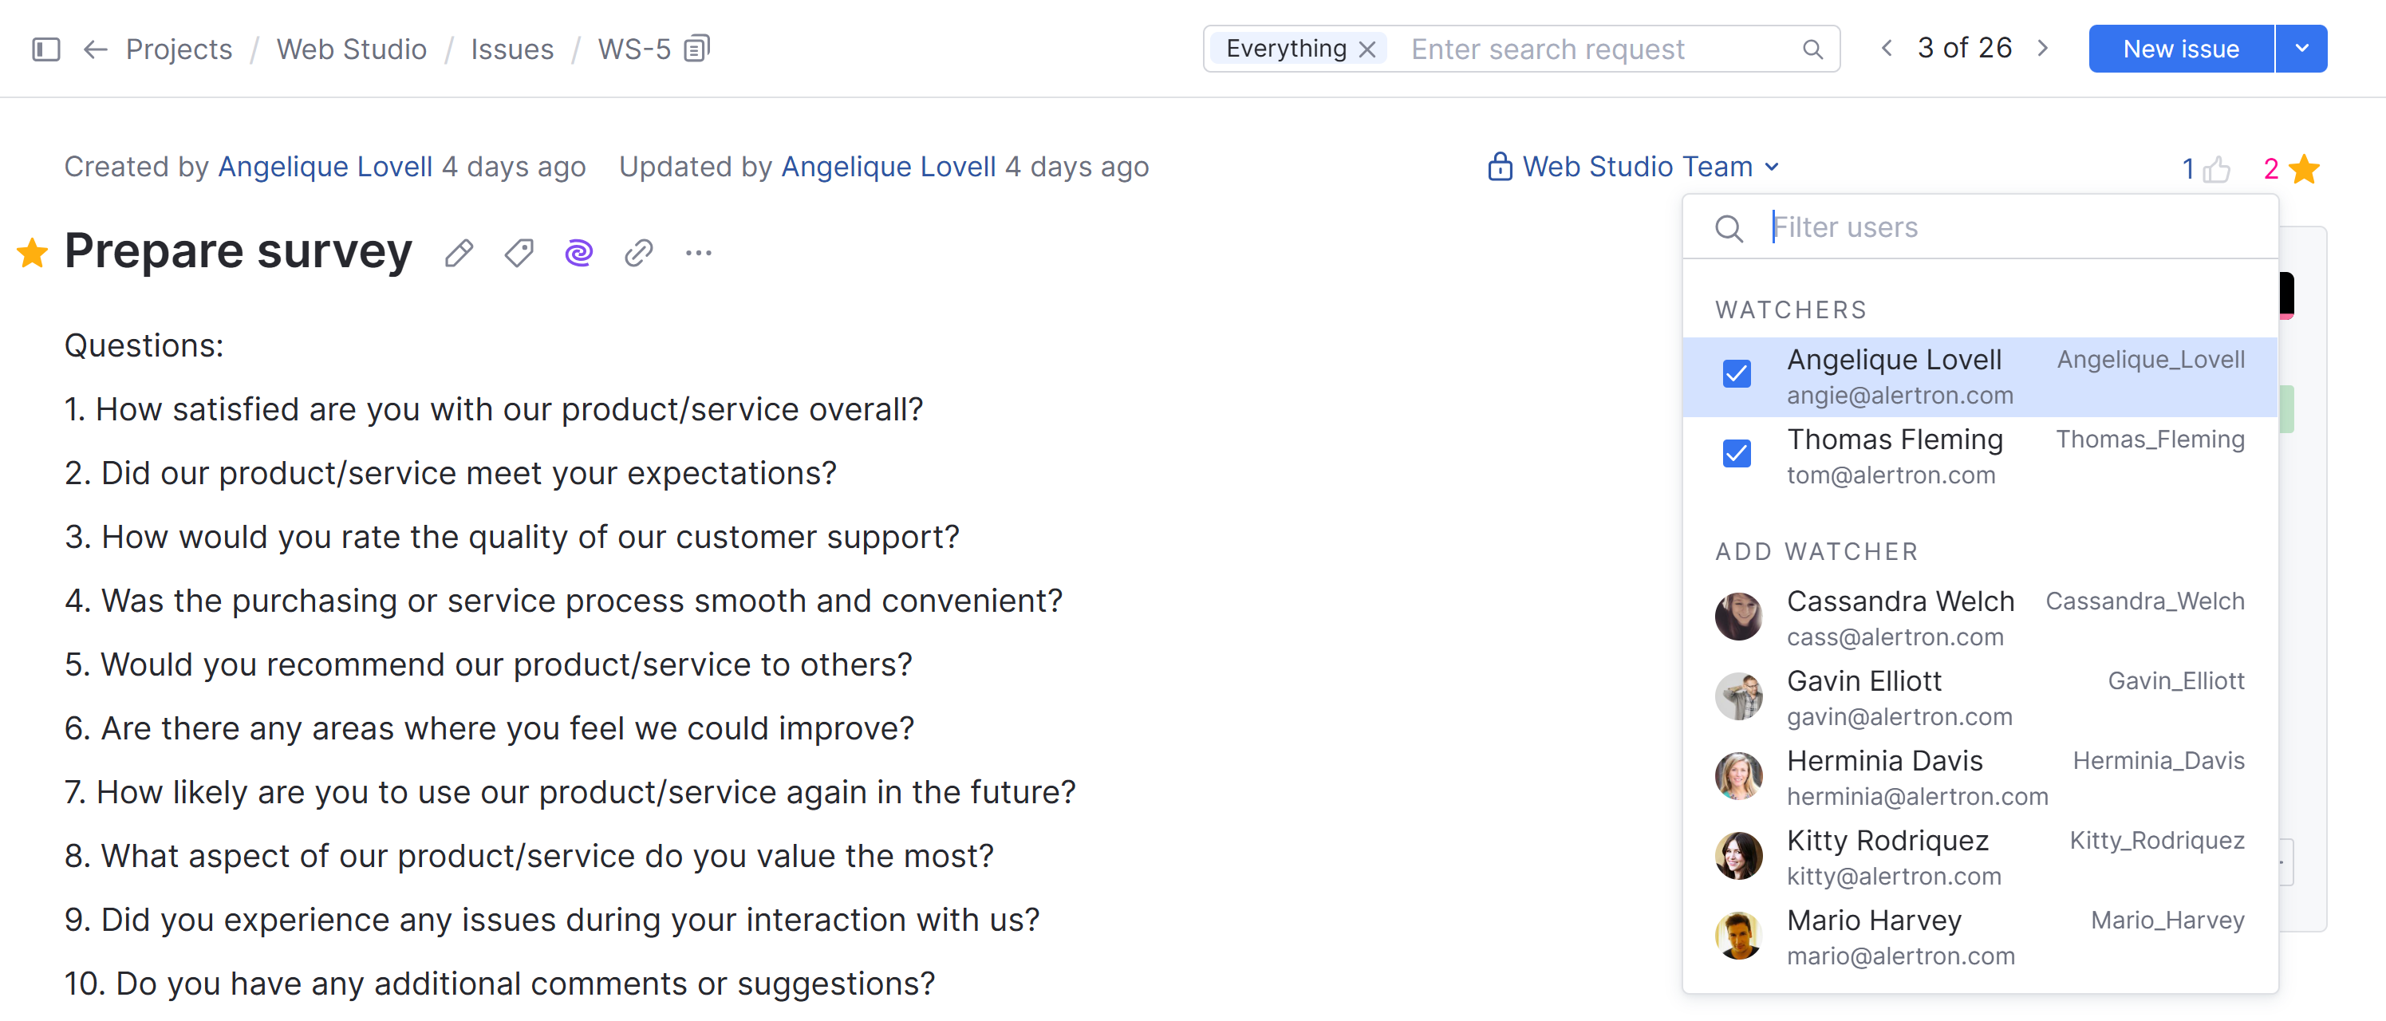Uncheck Thomas Fleming watcher checkbox
The image size is (2386, 1021).
(1737, 455)
